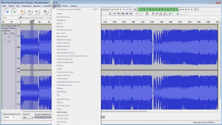Click the Silence audio toolbar icon
This screenshot has height=125, width=222.
click(131, 14)
